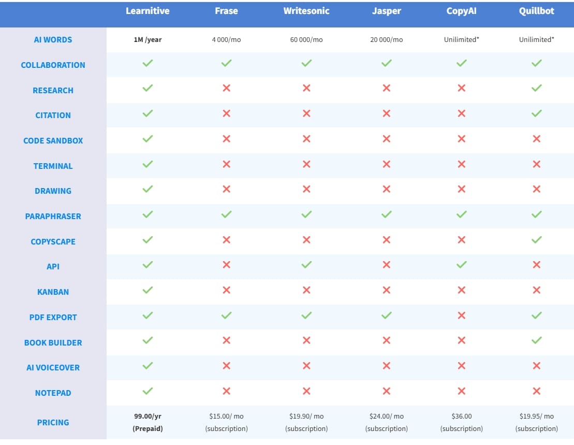The image size is (574, 445).
Task: Click the PRICING row label
Action: tap(53, 422)
